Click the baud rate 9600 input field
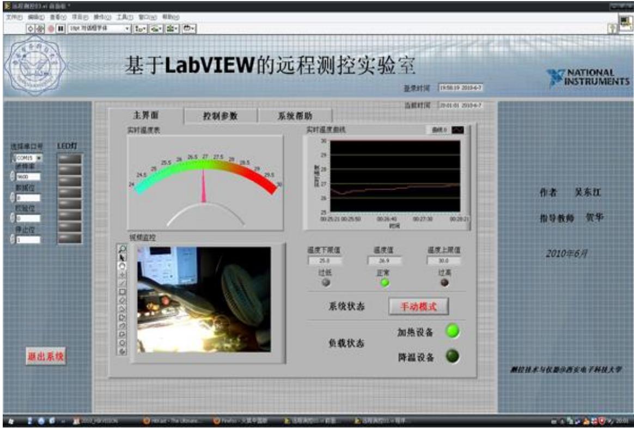 [x=27, y=177]
